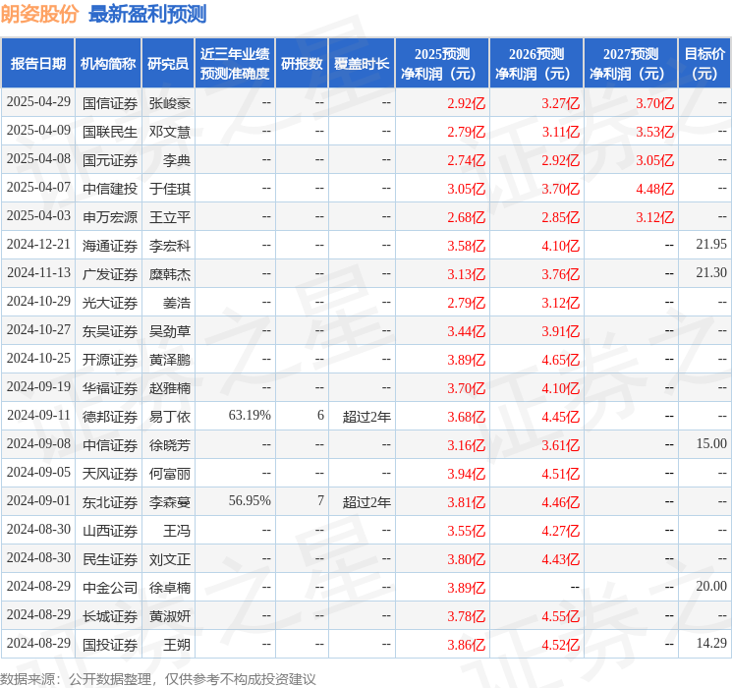
Task: Click the 4.55亿 profit value
Action: [x=561, y=616]
